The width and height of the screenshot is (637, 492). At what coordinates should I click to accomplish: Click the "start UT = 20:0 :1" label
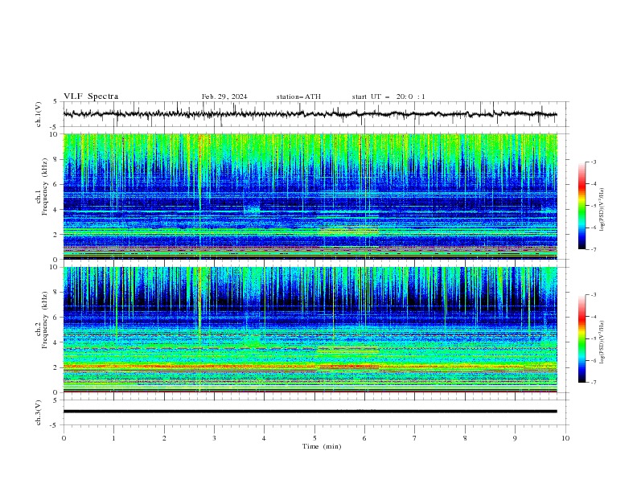[x=388, y=96]
